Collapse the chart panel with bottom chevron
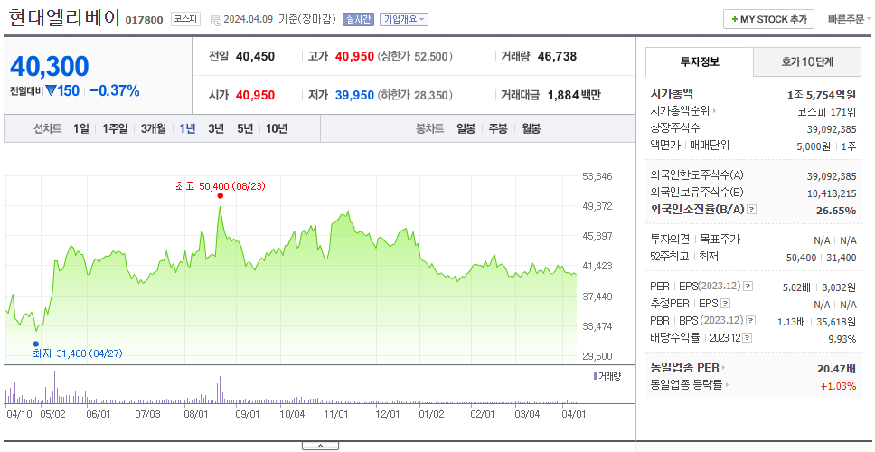875x452 pixels. click(x=320, y=446)
